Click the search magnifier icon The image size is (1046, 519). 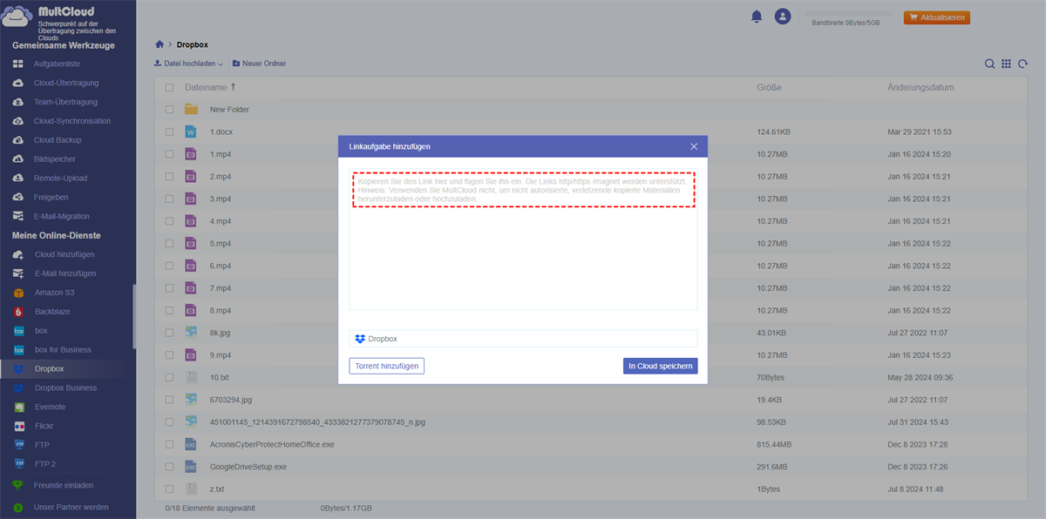coord(989,64)
